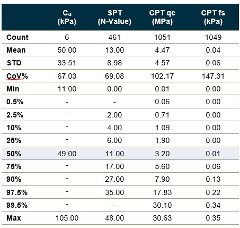Click the 97.5% CPT qc value 17.83
This screenshot has height=228, width=240.
[x=162, y=192]
